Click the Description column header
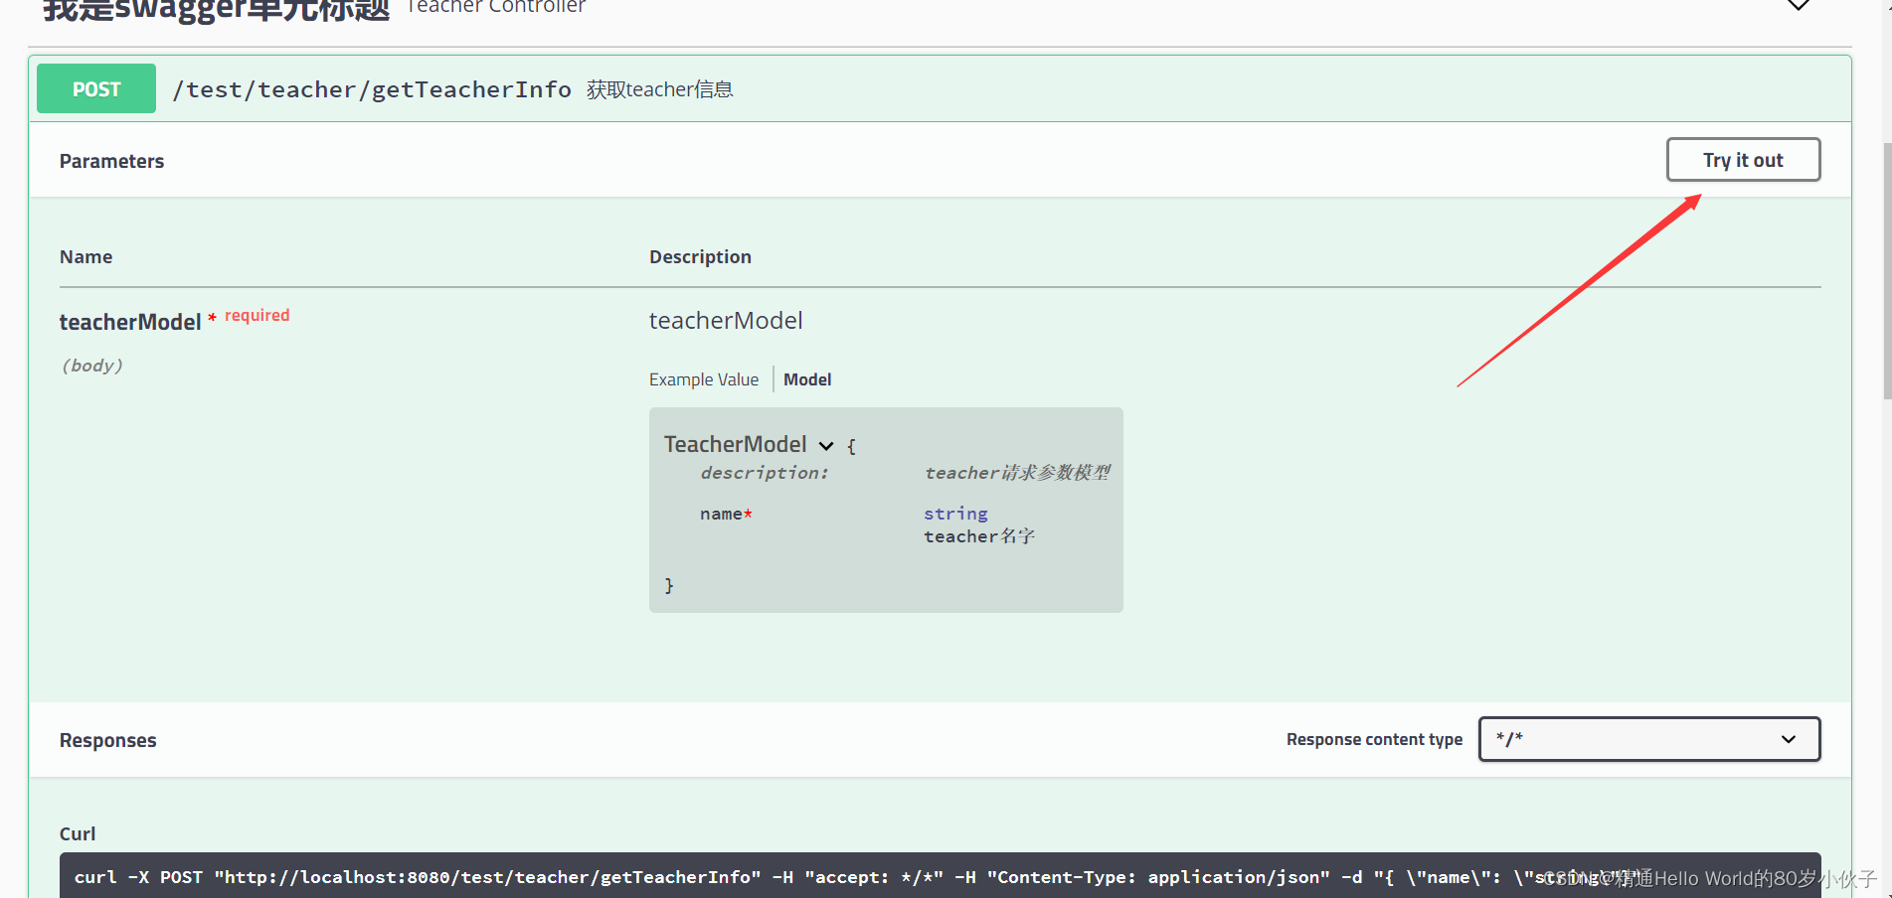This screenshot has height=898, width=1892. coord(700,256)
